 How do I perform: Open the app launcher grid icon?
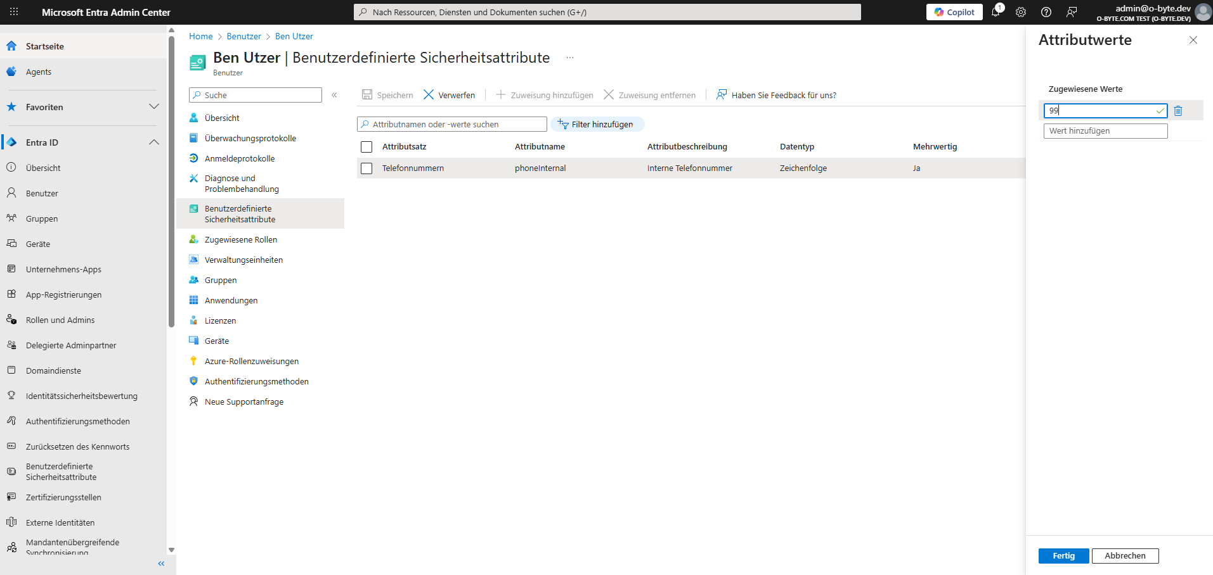pos(14,12)
